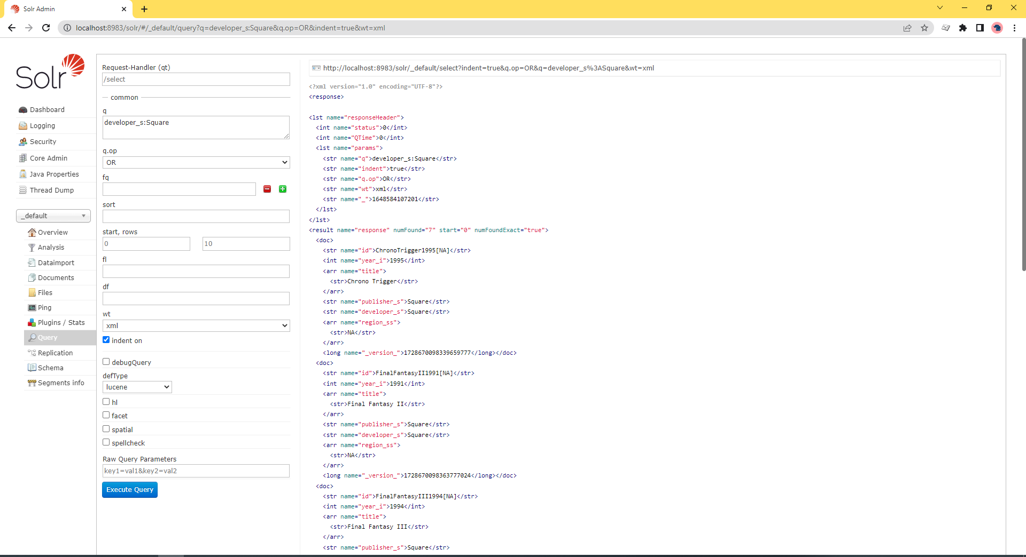Click the Solr logo

[50, 71]
